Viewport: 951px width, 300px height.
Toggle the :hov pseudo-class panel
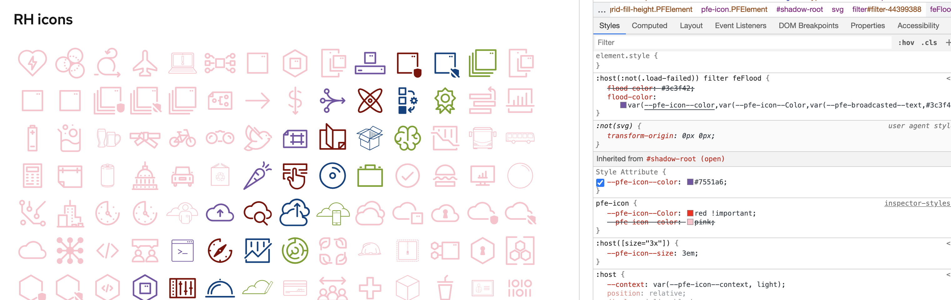tap(907, 42)
